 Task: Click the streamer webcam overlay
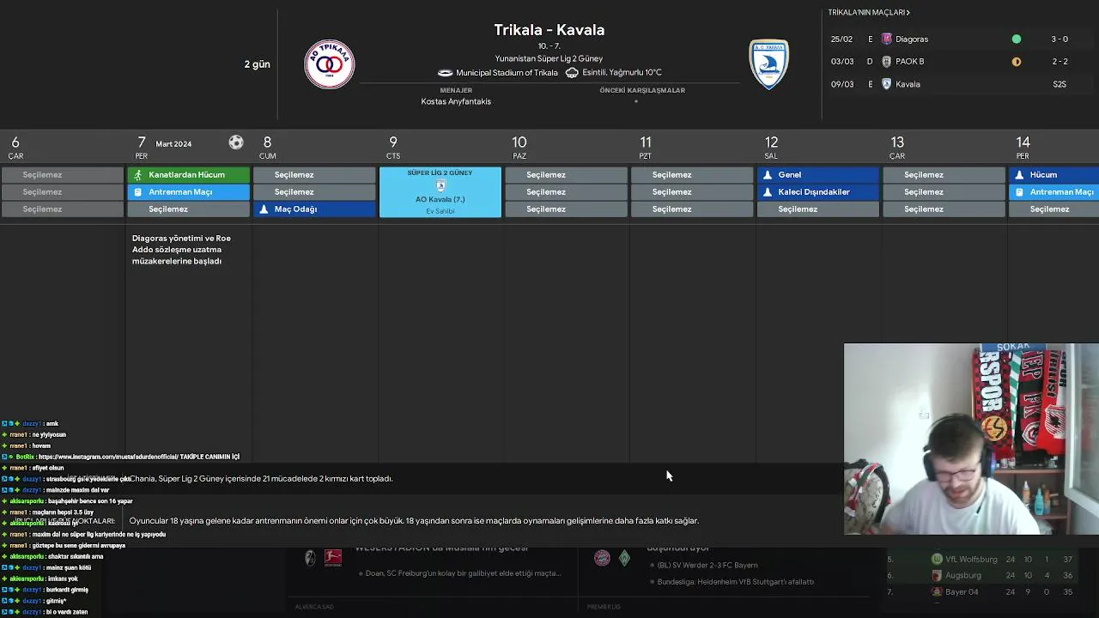tap(971, 439)
